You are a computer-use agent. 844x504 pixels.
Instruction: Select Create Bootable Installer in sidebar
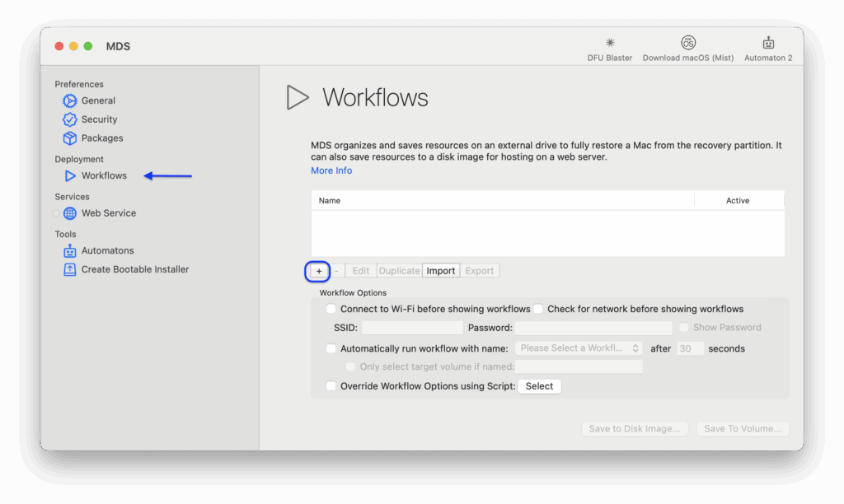coord(135,269)
